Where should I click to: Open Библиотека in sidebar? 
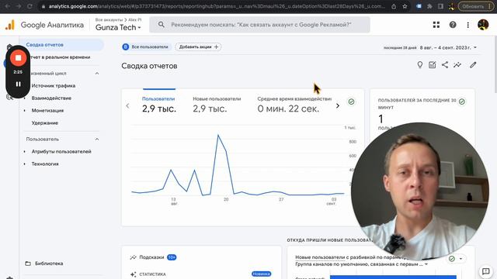click(49, 263)
